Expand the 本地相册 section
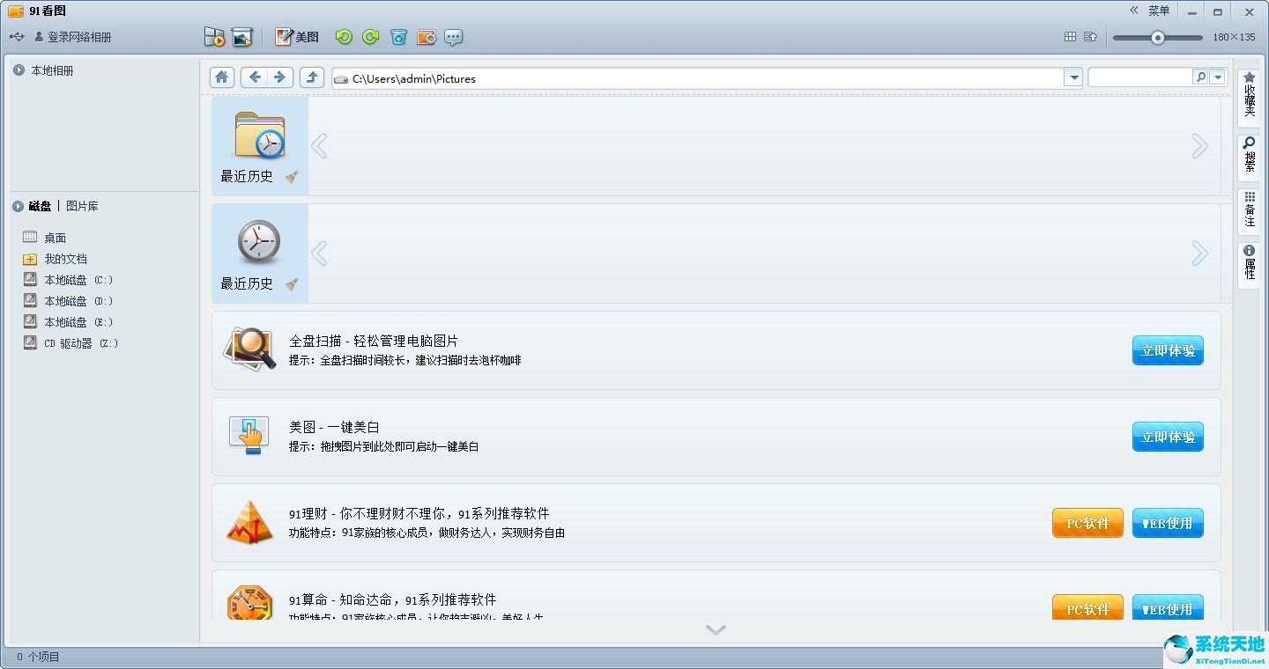Image resolution: width=1269 pixels, height=669 pixels. point(19,70)
